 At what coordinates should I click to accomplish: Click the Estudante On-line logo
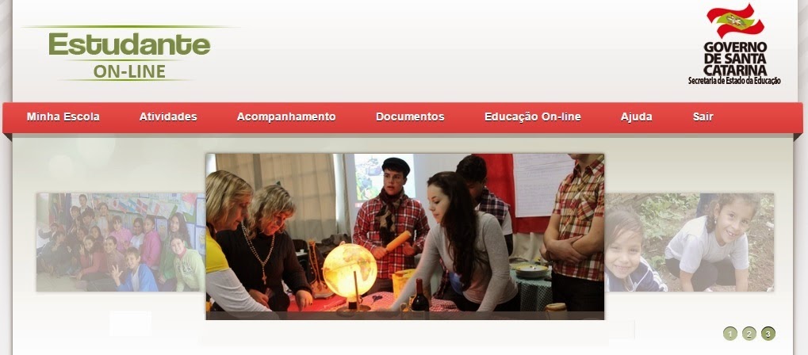tap(129, 55)
